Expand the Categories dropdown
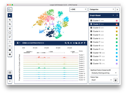127x94 pixels. [x=102, y=9]
